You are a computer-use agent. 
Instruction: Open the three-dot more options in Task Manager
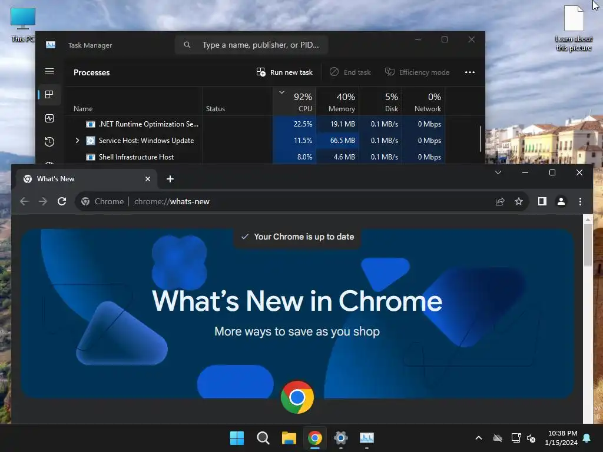pyautogui.click(x=469, y=72)
